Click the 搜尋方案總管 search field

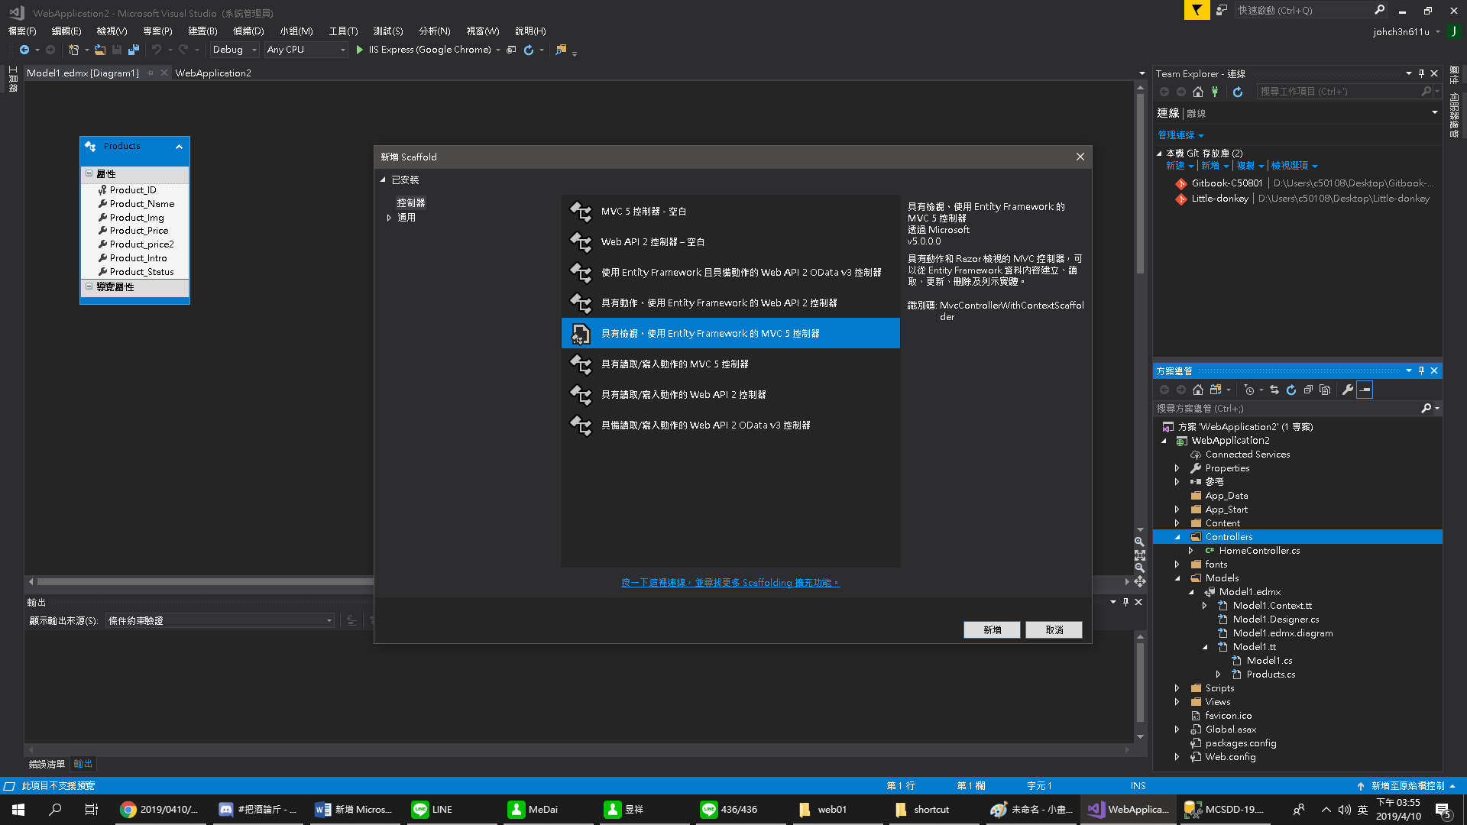tap(1287, 409)
